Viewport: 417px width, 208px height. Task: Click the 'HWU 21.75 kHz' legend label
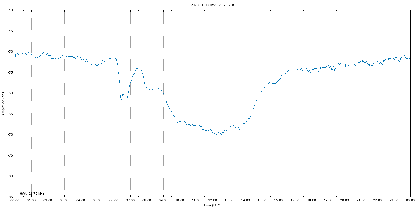(x=32, y=194)
